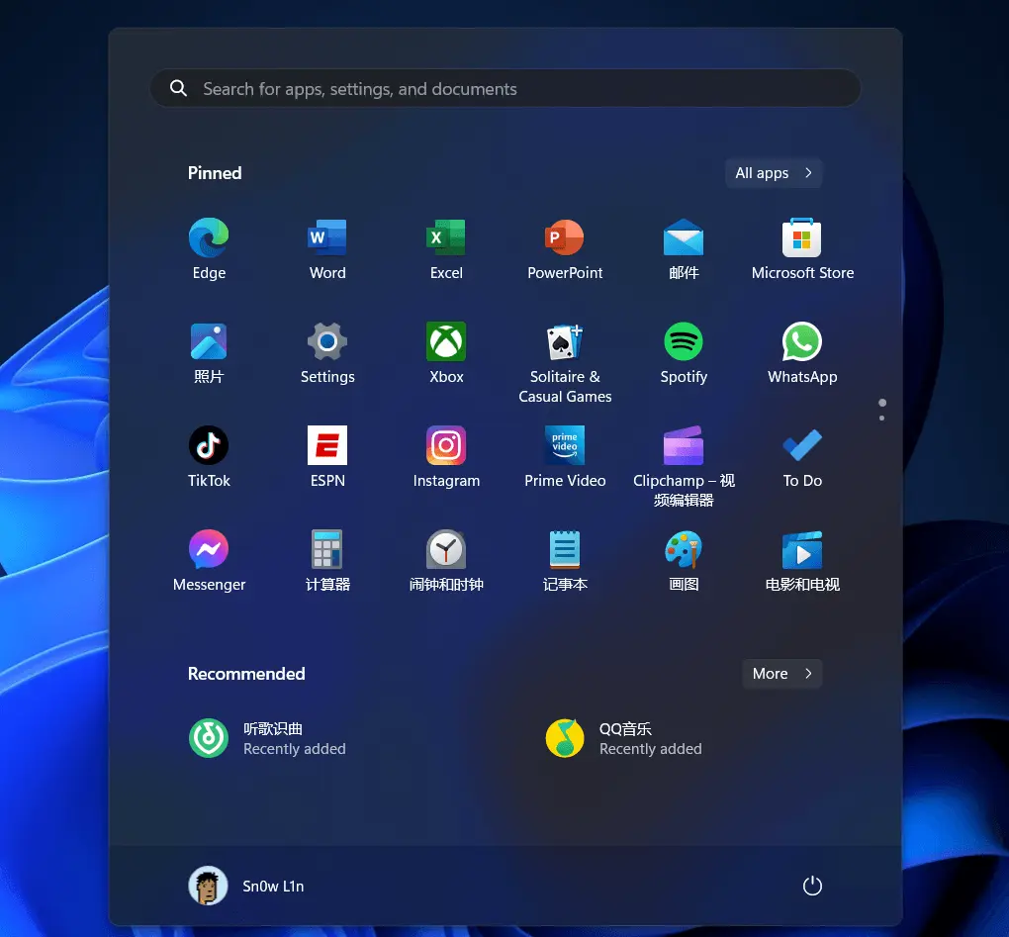Click the Sn0w L1n profile avatar

point(208,886)
